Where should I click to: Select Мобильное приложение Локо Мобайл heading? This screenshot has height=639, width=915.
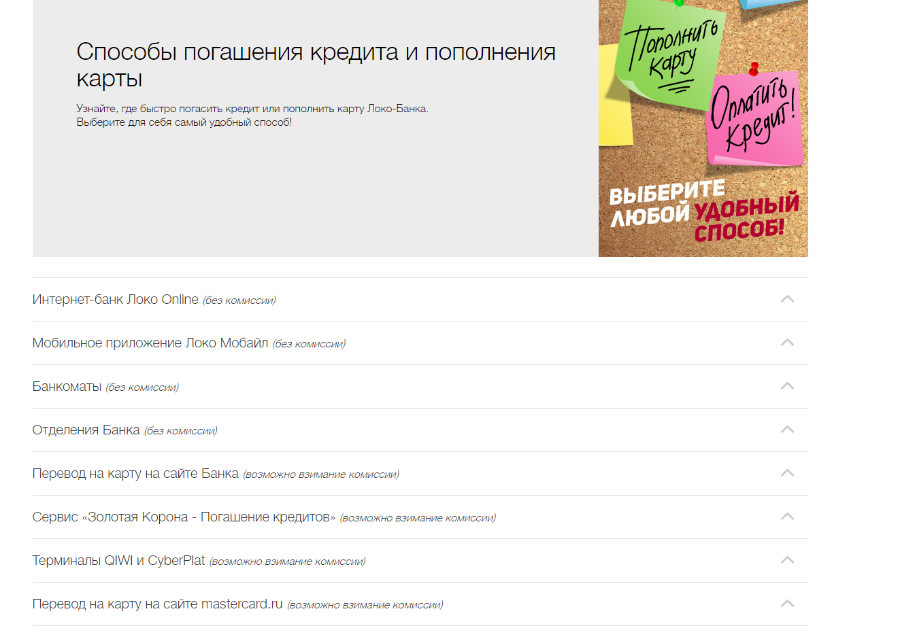[x=150, y=343]
